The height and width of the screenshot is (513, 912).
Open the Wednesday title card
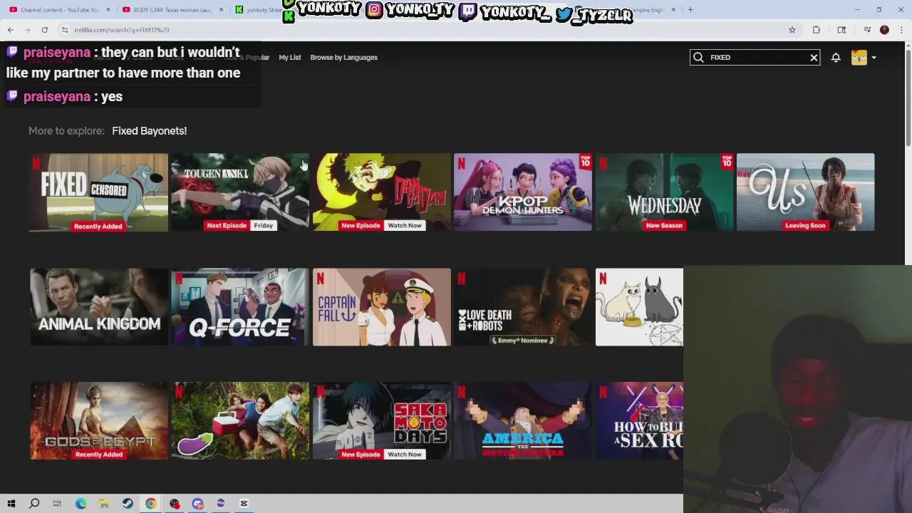click(664, 192)
